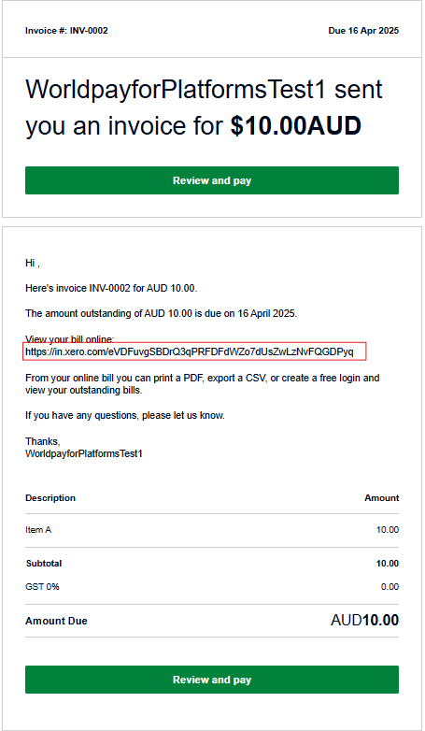Click the WorldpayforPlatformsTest1 sent headline
This screenshot has height=731, width=425.
coord(204,90)
